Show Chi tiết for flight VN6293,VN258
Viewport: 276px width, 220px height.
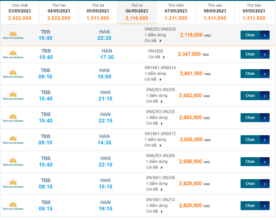155,101
